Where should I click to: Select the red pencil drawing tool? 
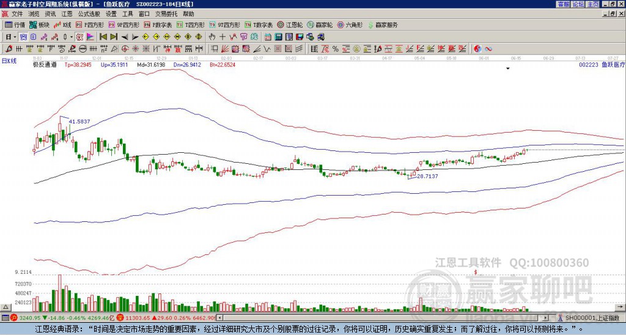8,49
